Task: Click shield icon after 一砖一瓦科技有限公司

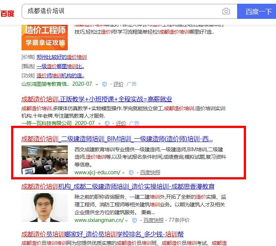Action: click(x=107, y=123)
